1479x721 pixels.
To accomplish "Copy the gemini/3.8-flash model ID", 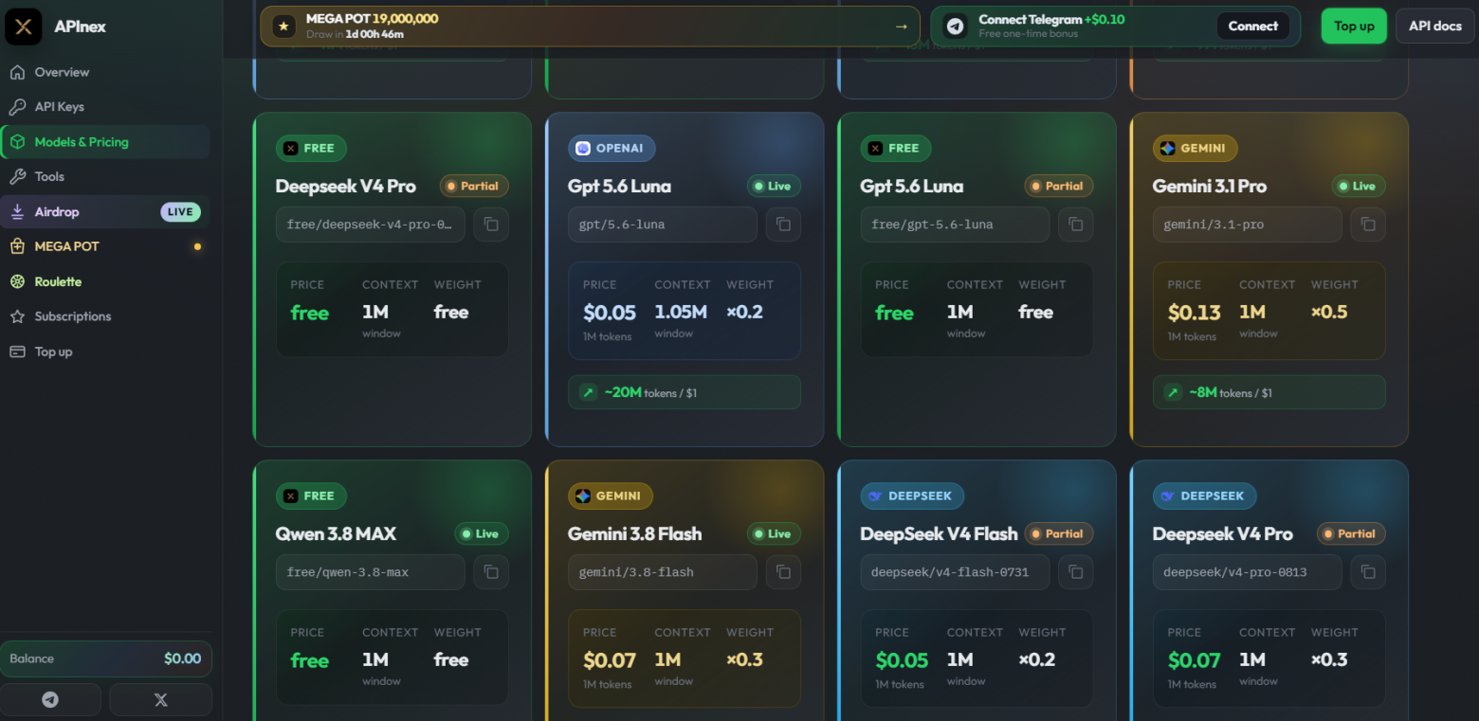I will click(783, 572).
